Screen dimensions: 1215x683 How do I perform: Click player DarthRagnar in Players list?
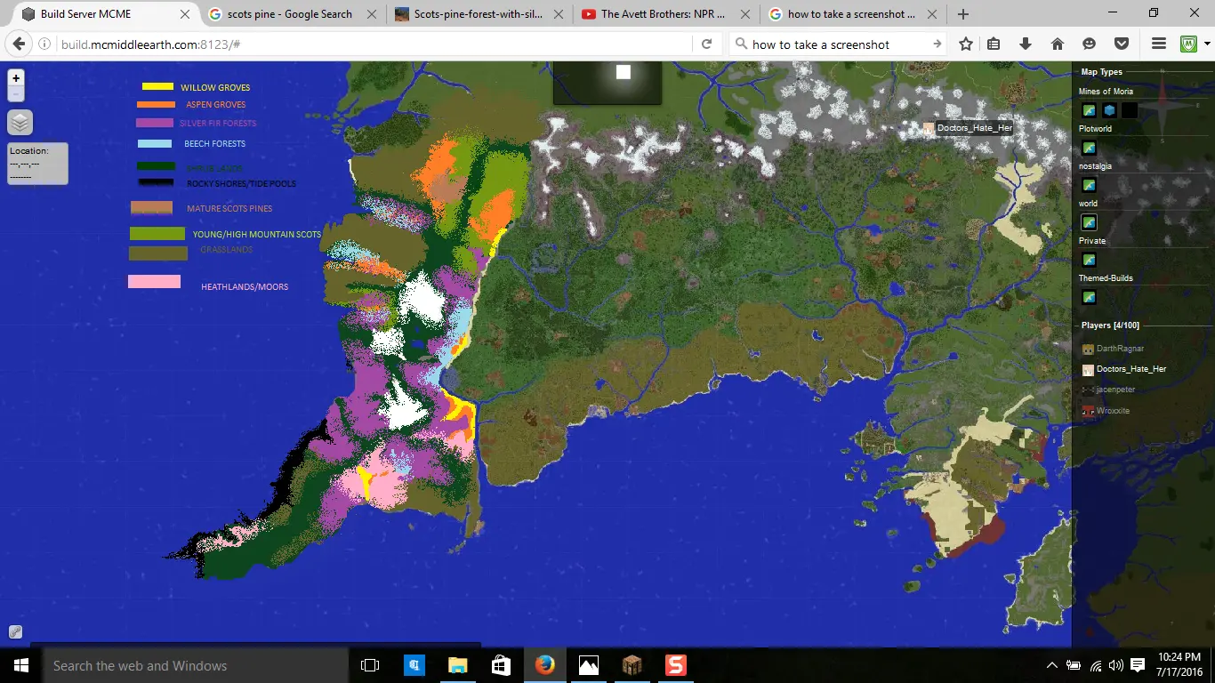1120,349
